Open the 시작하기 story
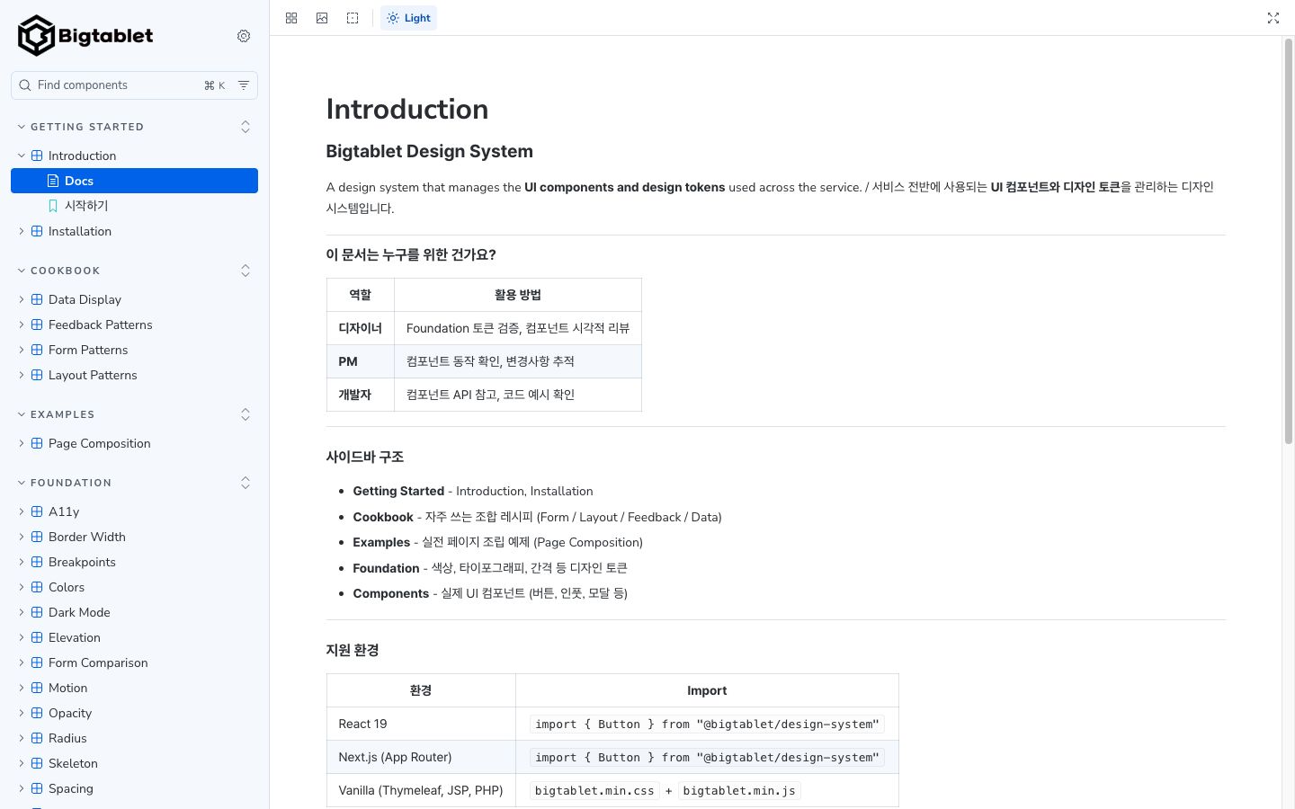This screenshot has width=1295, height=809. tap(135, 206)
